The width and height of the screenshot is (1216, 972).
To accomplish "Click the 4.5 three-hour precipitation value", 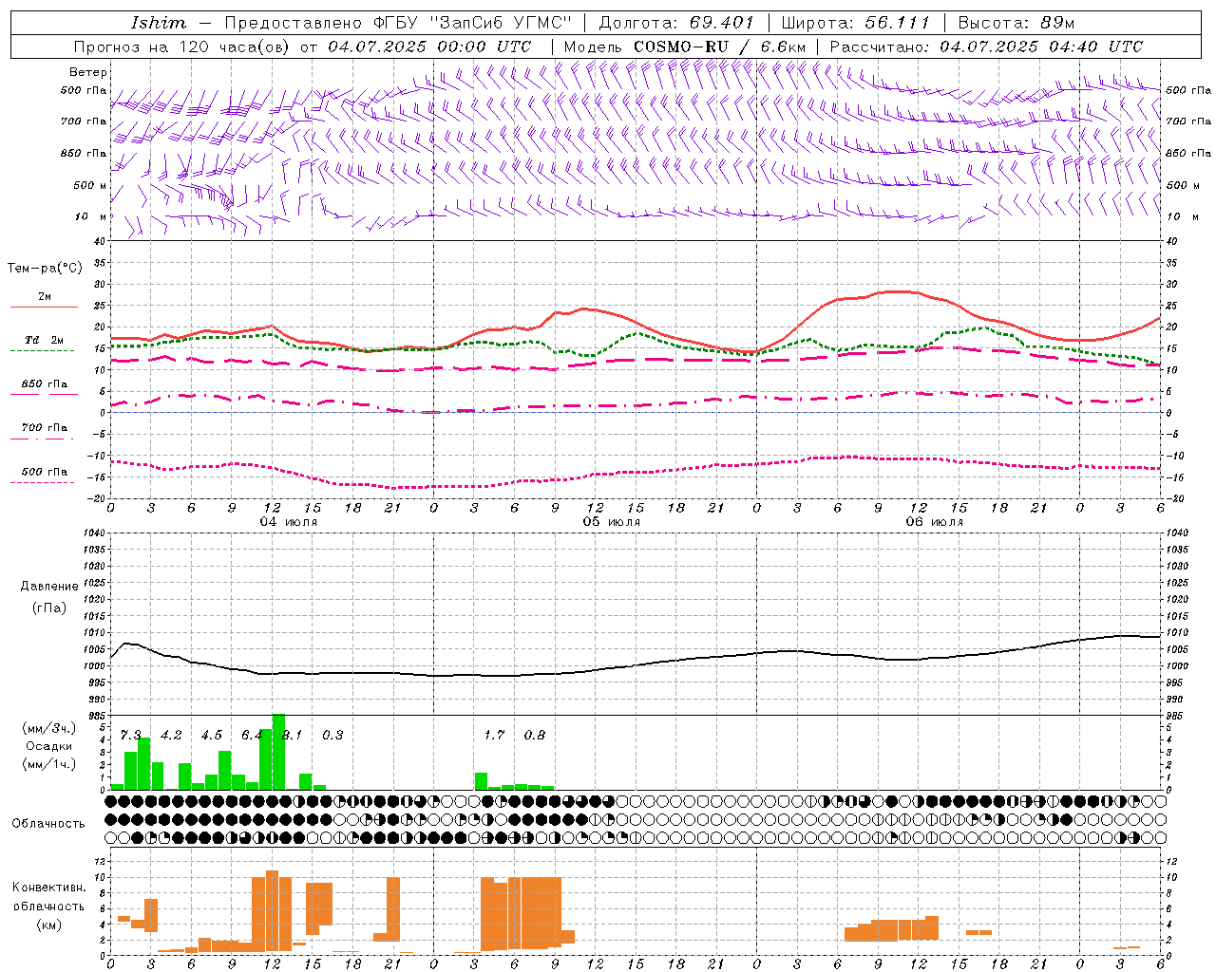I will (x=211, y=736).
